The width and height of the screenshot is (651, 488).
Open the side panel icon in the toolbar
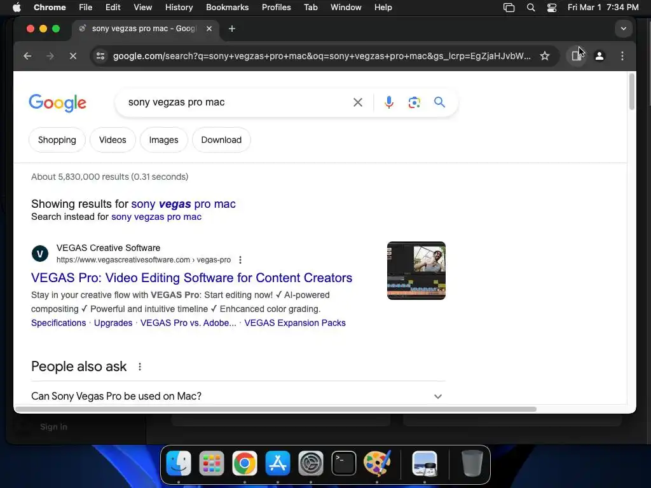[x=576, y=56]
